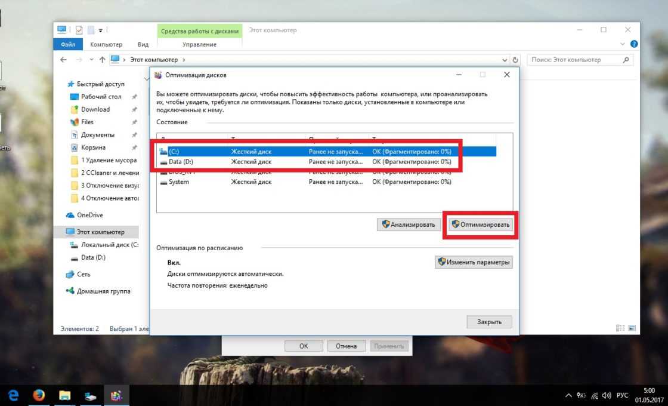The height and width of the screenshot is (406, 668).
Task: Open Files folder in navigation pane
Action: tap(87, 122)
